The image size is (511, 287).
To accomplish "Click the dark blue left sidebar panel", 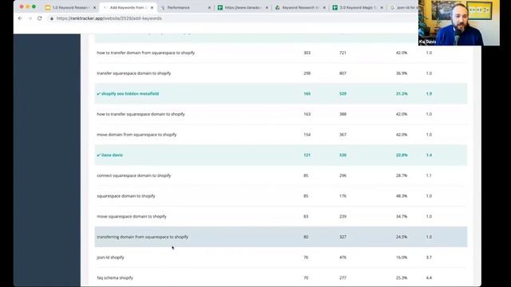I will pos(47,160).
